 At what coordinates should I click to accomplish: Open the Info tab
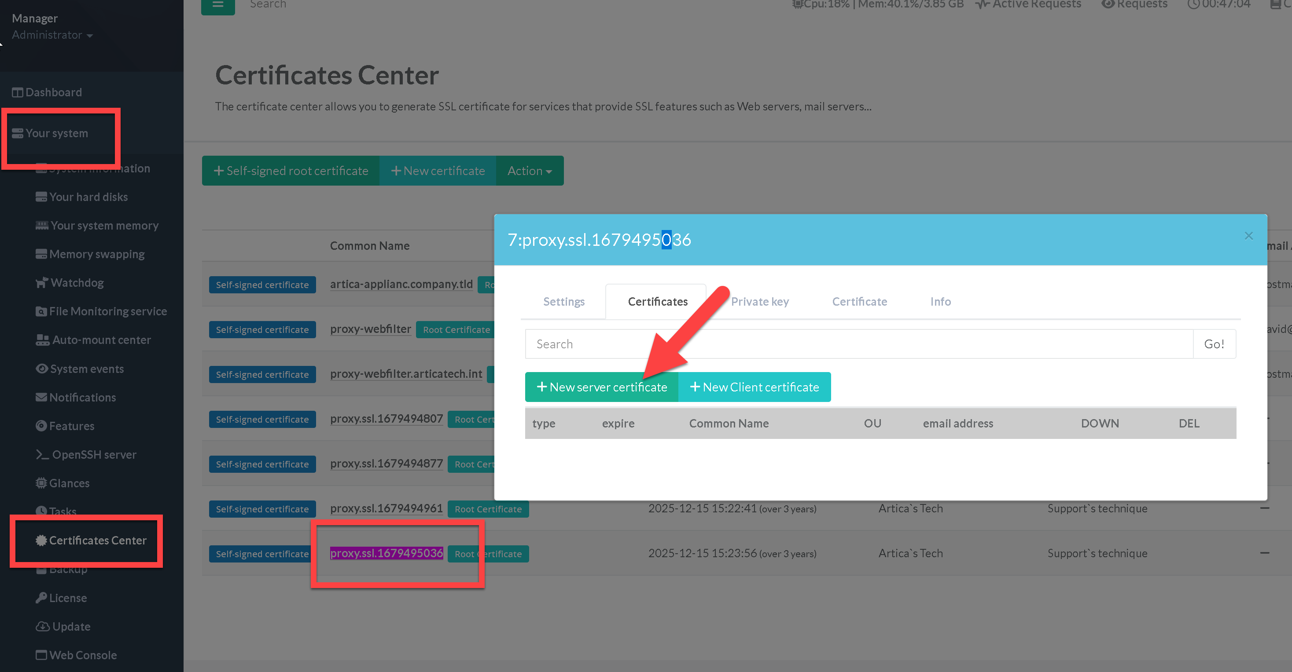pos(940,302)
